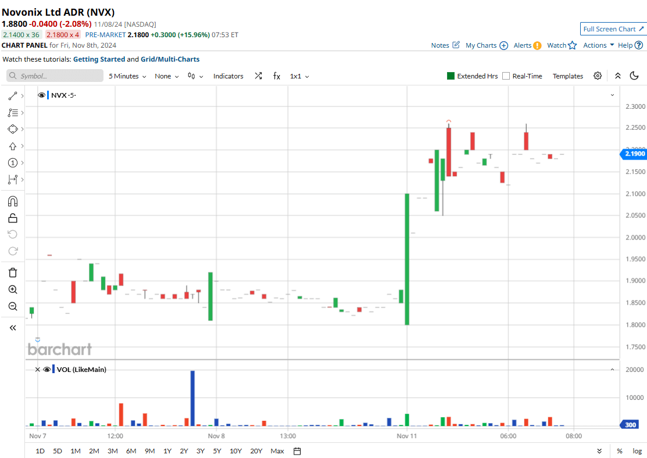Open Full Screen Chart

613,29
